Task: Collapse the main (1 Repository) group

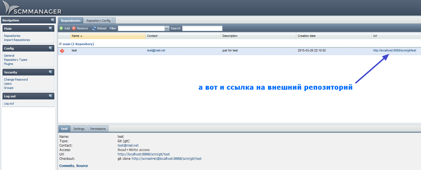Action: (x=60, y=44)
